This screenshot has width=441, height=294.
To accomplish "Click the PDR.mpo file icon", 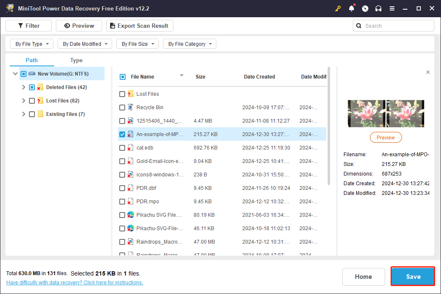I will pos(130,202).
